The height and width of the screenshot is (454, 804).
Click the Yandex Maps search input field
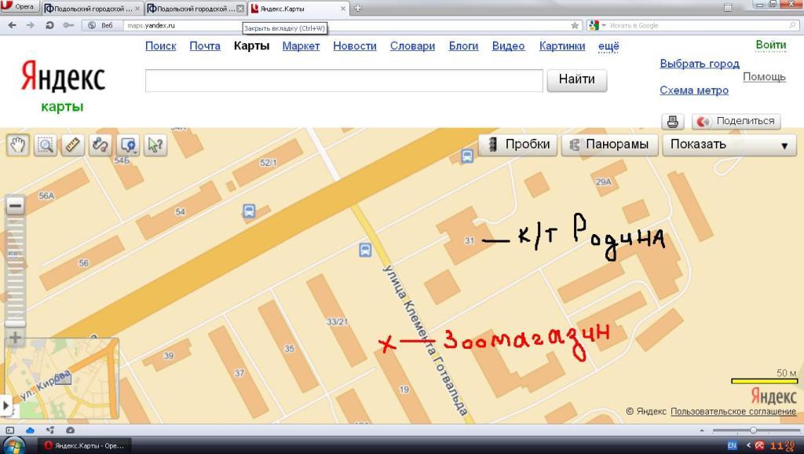click(x=344, y=80)
